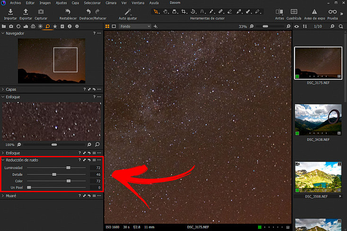Select the orange pointer cursor tool

(x=156, y=11)
